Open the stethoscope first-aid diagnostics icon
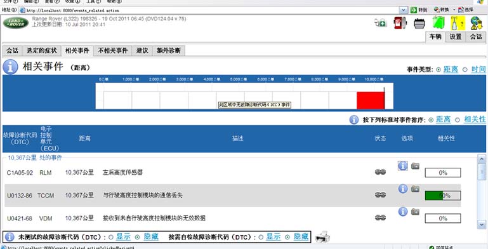The image size is (488, 249). (380, 23)
